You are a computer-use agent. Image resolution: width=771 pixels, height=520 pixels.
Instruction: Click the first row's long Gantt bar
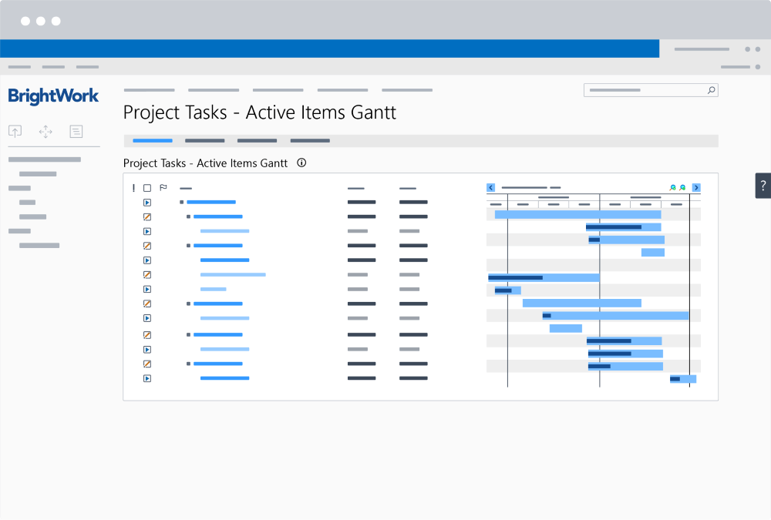tap(577, 214)
